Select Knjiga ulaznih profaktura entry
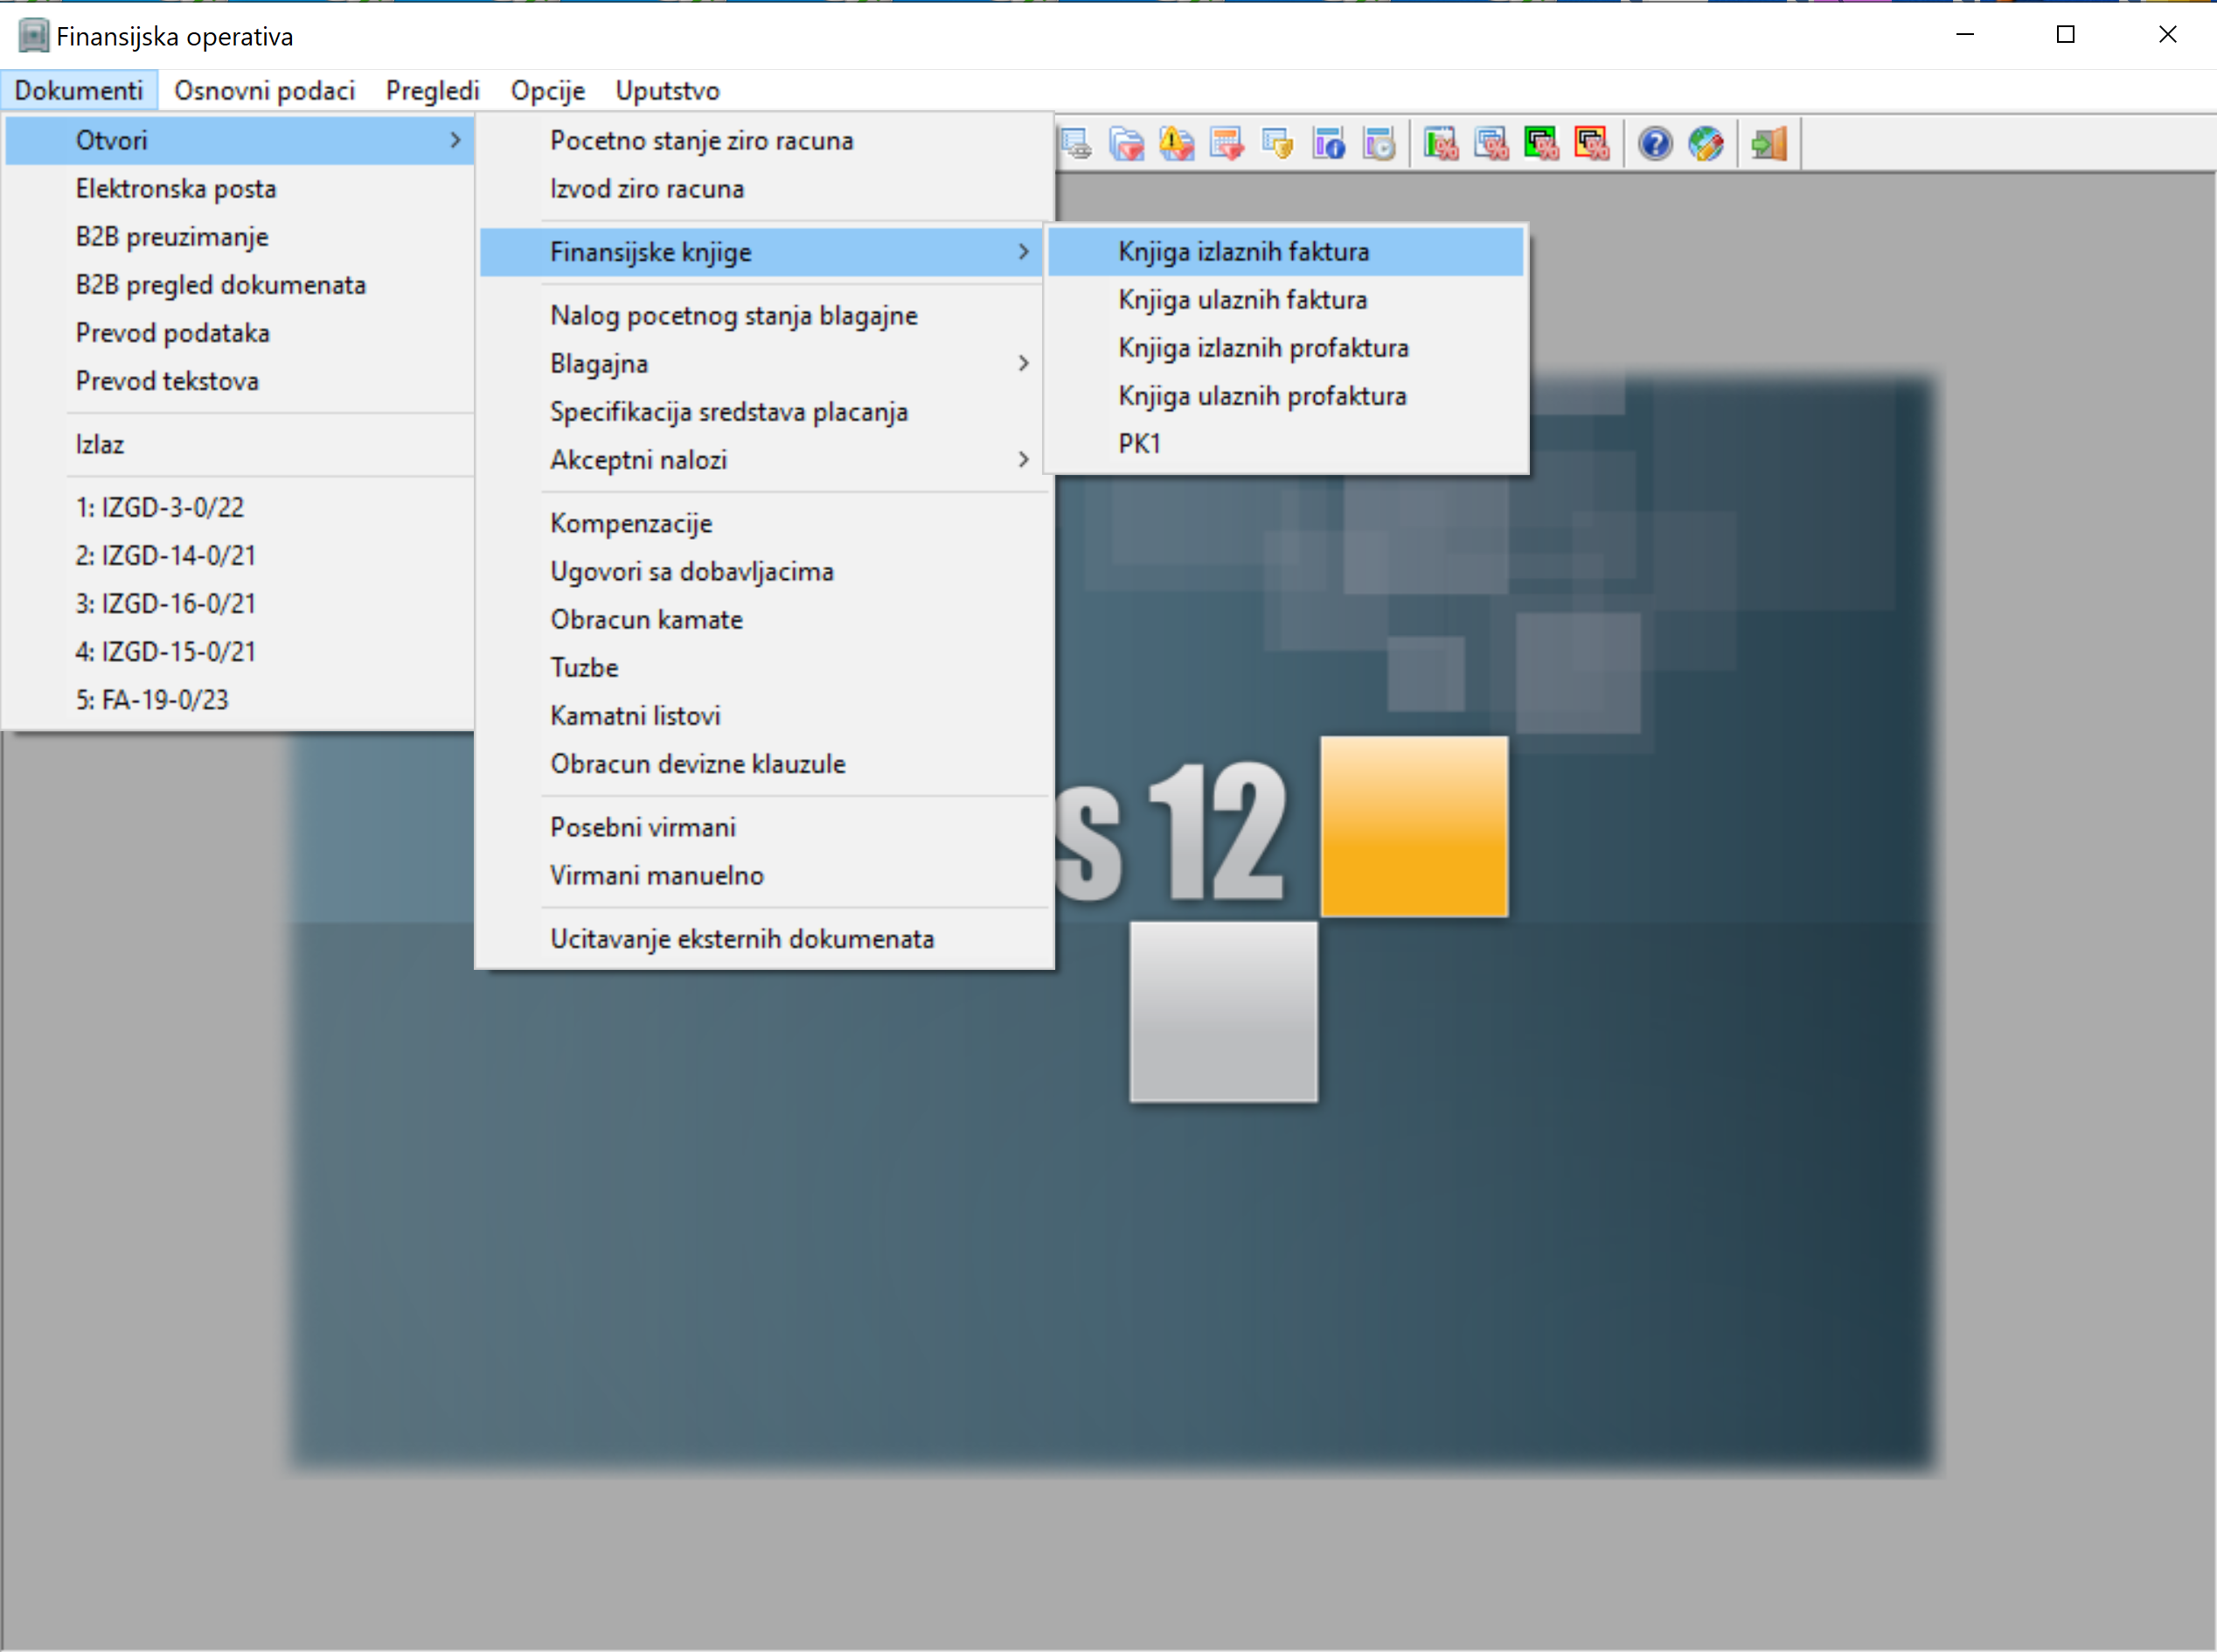This screenshot has height=1652, width=2217. [x=1261, y=396]
